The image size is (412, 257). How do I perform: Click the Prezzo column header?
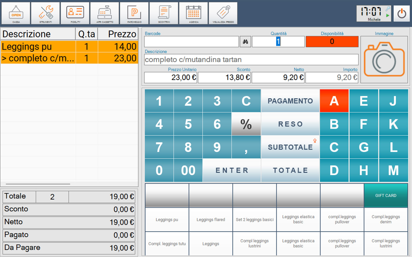118,34
